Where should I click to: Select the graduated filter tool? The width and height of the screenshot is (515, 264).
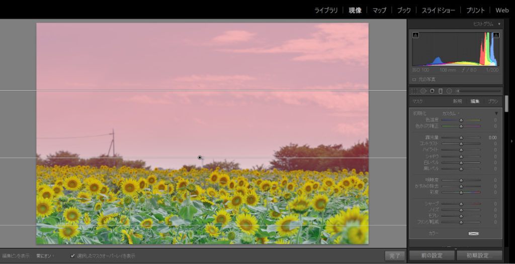point(441,91)
